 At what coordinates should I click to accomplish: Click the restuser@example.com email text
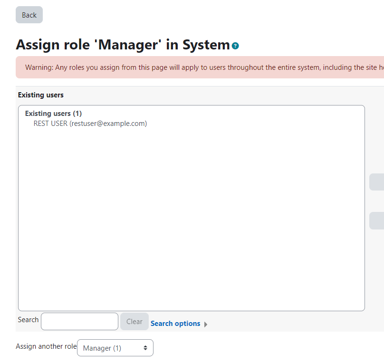(x=109, y=124)
